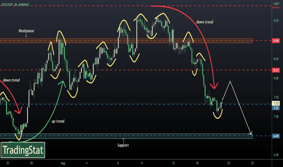Click the 7.00 price scale value
Viewport: 283px width, 167px height.
click(276, 117)
